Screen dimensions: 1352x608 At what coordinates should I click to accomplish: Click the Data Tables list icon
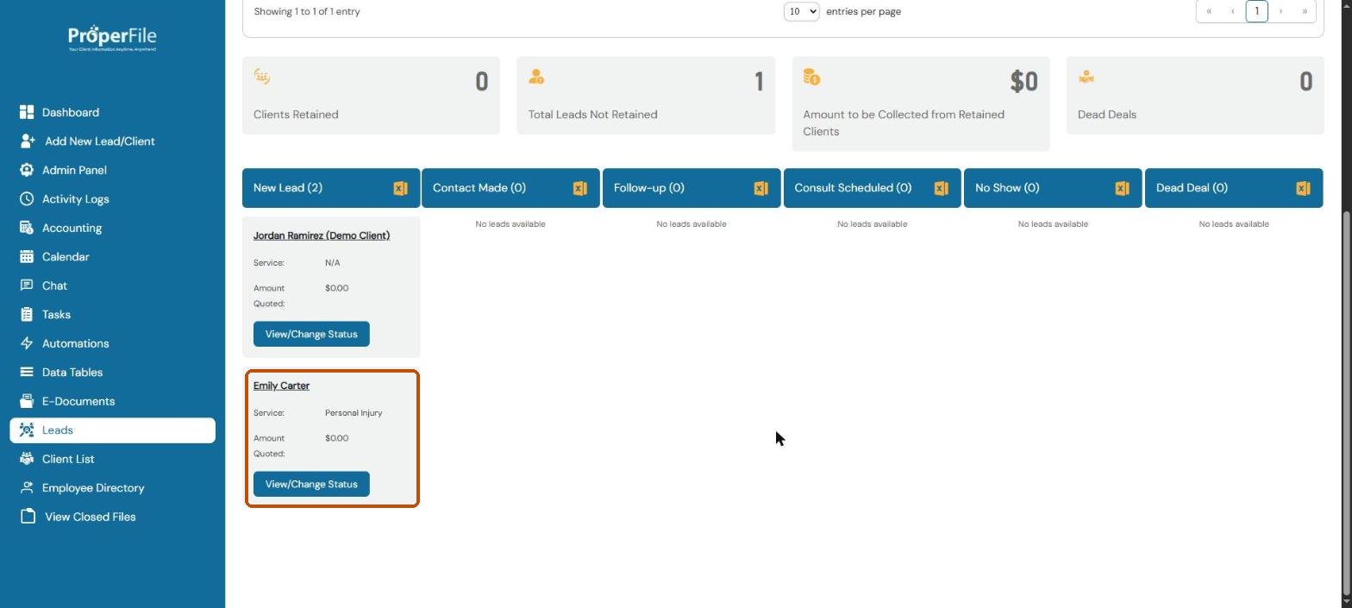tap(27, 373)
